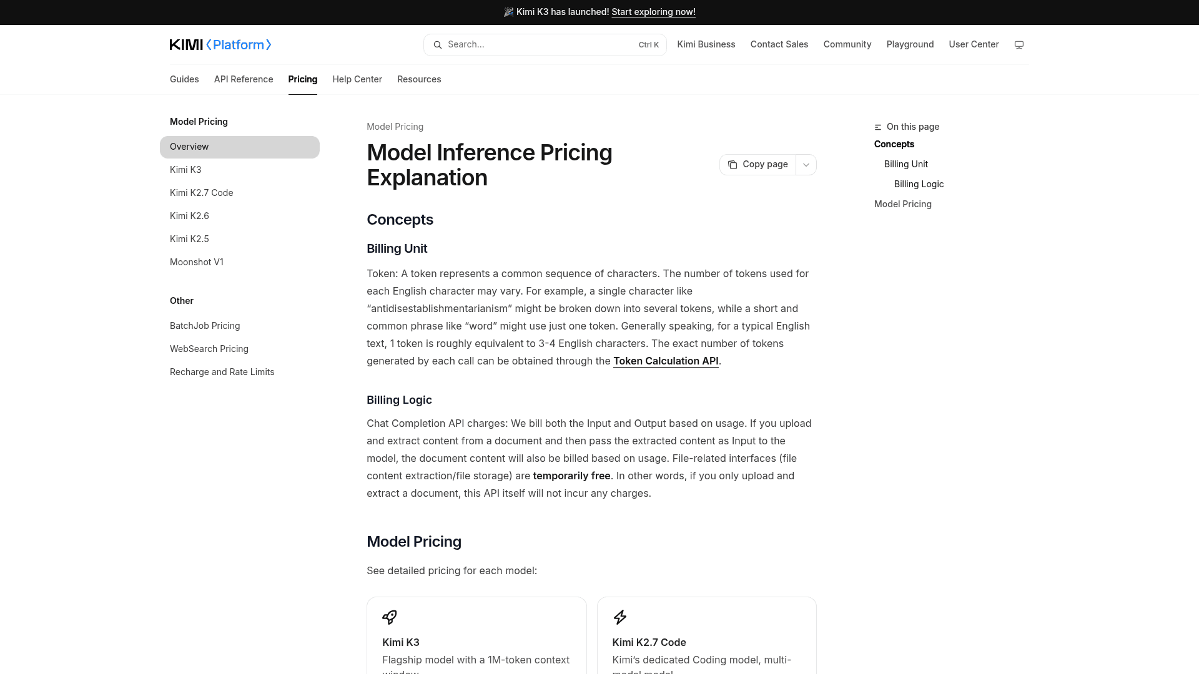Click the Model Pricing sidebar section heading
The width and height of the screenshot is (1199, 674).
tap(199, 122)
